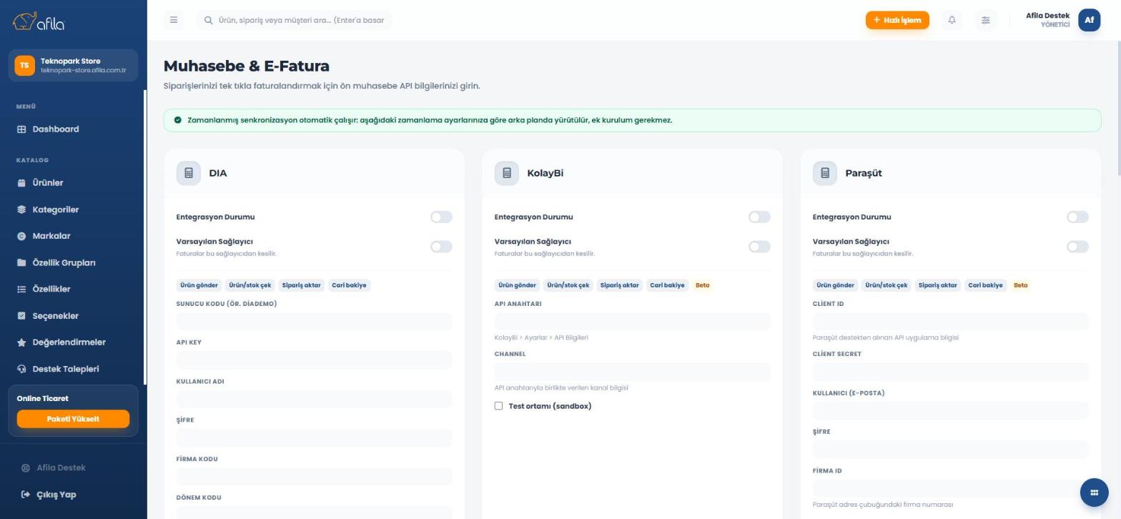Focus the KolayBi API Anahtarı field
Image resolution: width=1121 pixels, height=519 pixels.
(632, 321)
